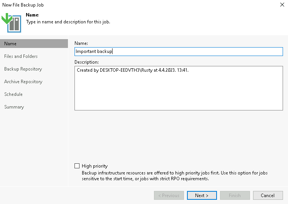Click the New File Backup Job title
Viewport: 288px width, 204px height.
(23, 5)
